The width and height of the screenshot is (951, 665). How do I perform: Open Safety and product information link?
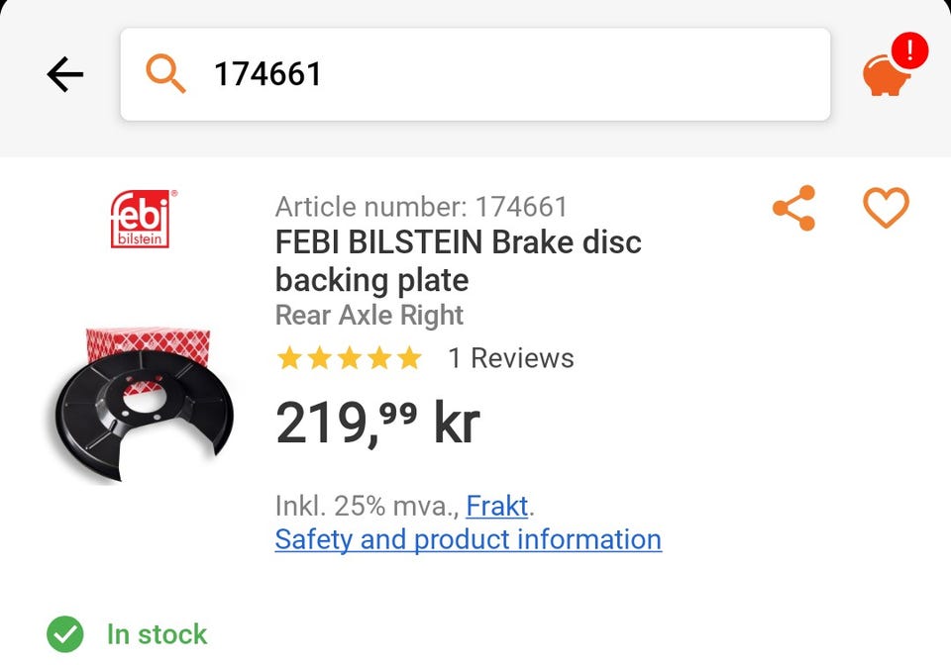[x=468, y=539]
